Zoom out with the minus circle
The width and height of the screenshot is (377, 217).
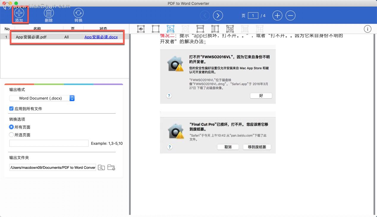[290, 15]
